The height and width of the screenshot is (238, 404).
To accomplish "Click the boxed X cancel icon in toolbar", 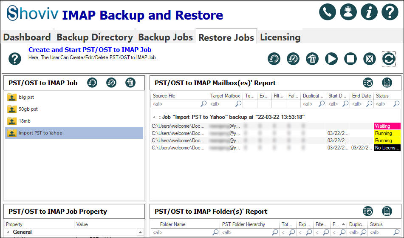I will click(x=370, y=59).
